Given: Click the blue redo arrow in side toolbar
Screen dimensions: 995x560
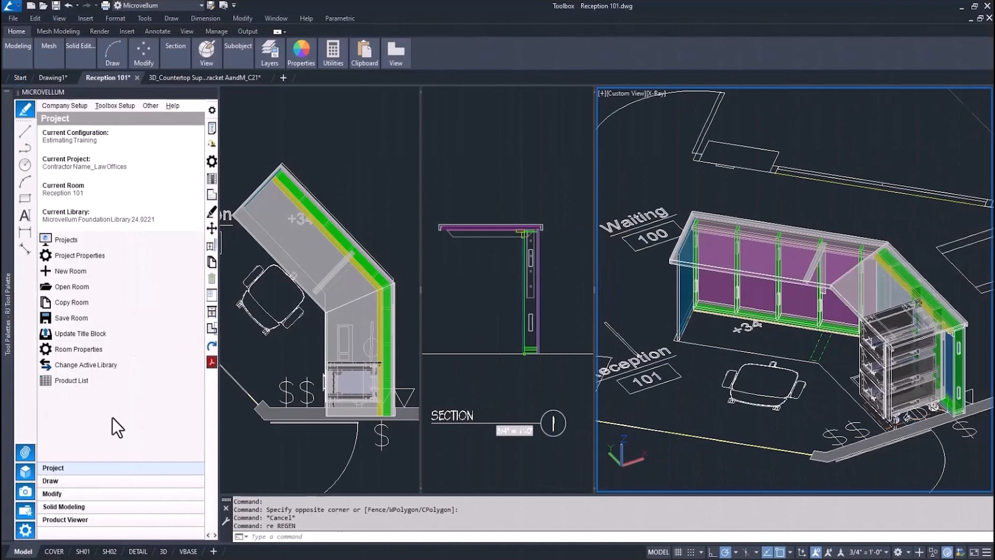Looking at the screenshot, I should tap(211, 345).
